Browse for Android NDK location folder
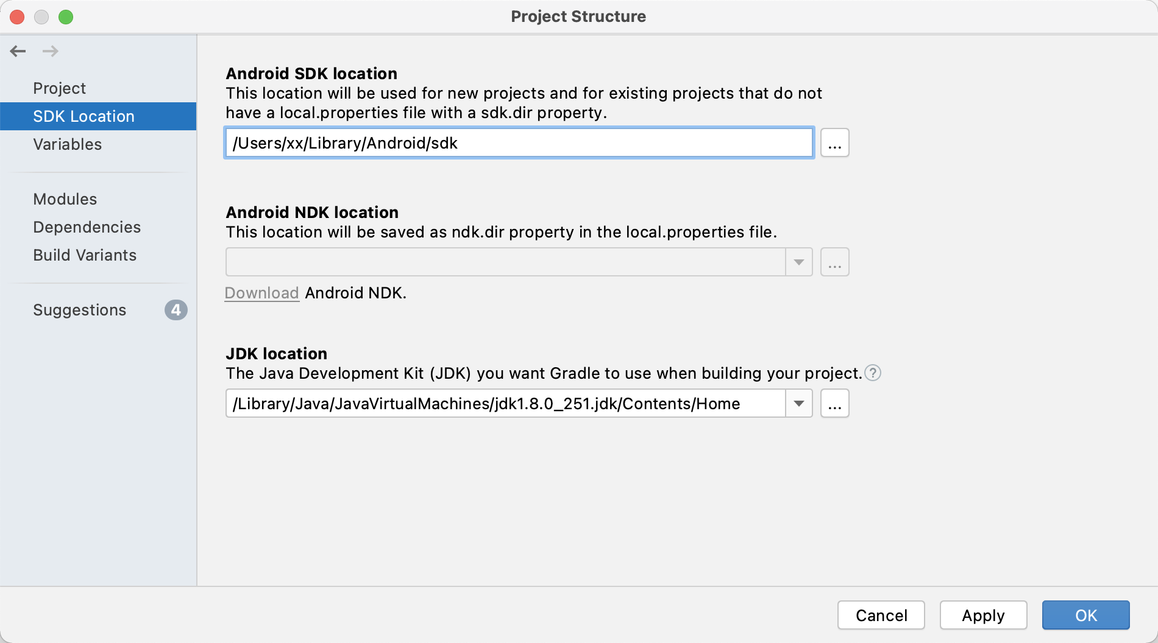 point(834,262)
